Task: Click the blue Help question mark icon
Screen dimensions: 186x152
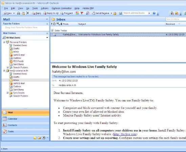Action: (154, 13)
